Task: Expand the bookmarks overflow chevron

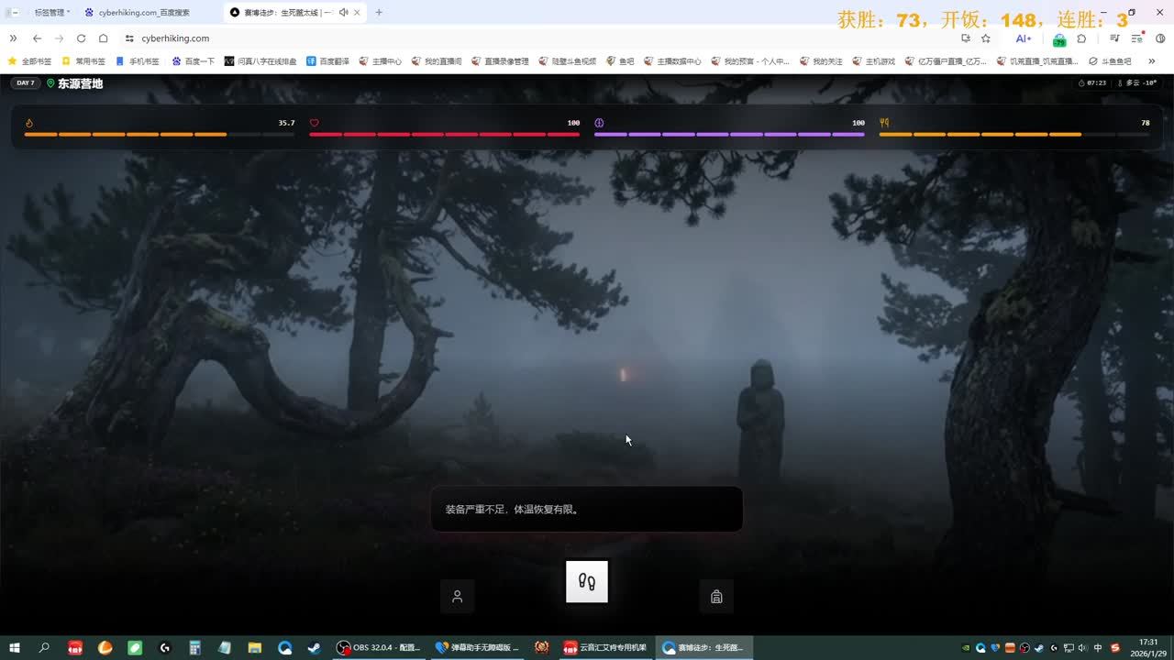Action: pos(1152,61)
